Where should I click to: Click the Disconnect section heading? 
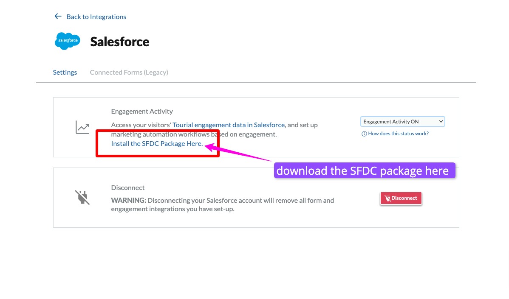[x=128, y=188]
